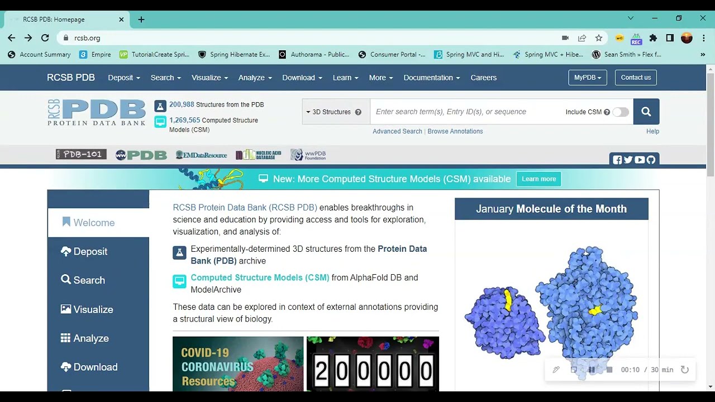This screenshot has width=715, height=402.
Task: Click the REC screen recorder extension icon
Action: (636, 39)
